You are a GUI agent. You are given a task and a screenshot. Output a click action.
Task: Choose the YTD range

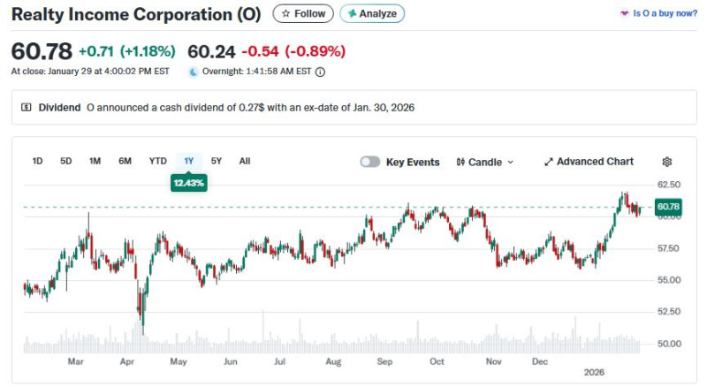pyautogui.click(x=158, y=161)
